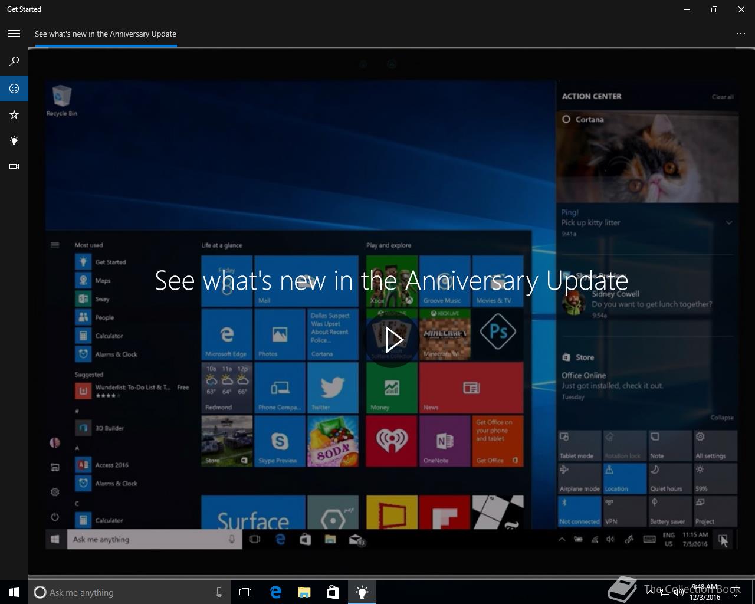
Task: Open Task View from the taskbar
Action: point(245,592)
